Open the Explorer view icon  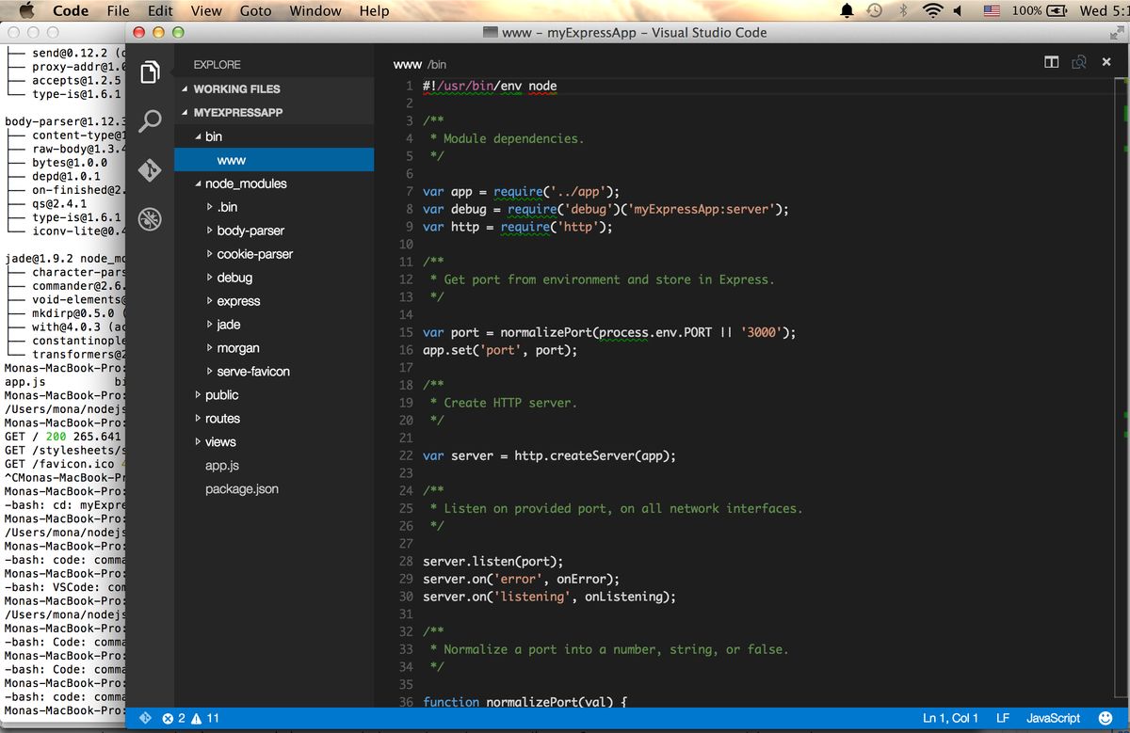tap(150, 72)
